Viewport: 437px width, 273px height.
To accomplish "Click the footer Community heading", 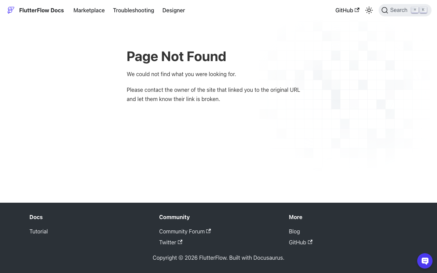I will point(174,217).
